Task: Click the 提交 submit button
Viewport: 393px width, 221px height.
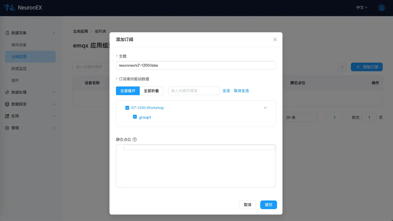Action: (268, 205)
